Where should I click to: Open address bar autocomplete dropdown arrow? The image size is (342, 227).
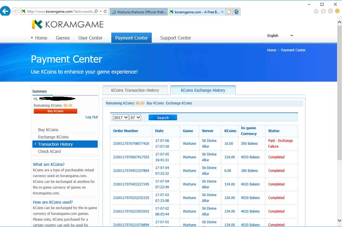[x=101, y=12]
